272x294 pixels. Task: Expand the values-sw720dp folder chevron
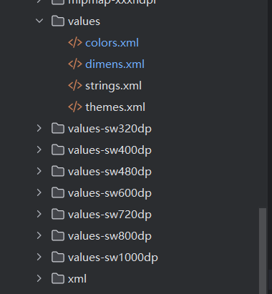click(39, 214)
